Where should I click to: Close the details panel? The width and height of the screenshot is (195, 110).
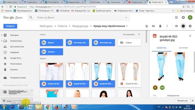tap(190, 36)
